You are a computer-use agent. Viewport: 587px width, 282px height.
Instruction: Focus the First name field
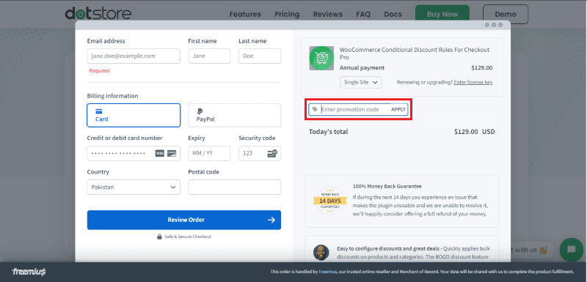tap(209, 56)
